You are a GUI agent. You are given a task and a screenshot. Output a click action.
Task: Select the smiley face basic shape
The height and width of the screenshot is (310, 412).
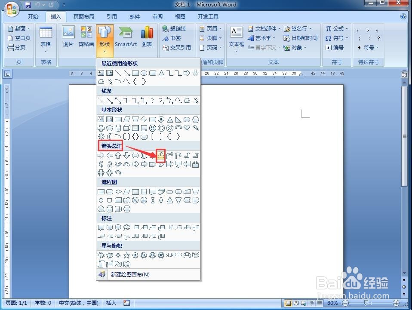[152, 128]
